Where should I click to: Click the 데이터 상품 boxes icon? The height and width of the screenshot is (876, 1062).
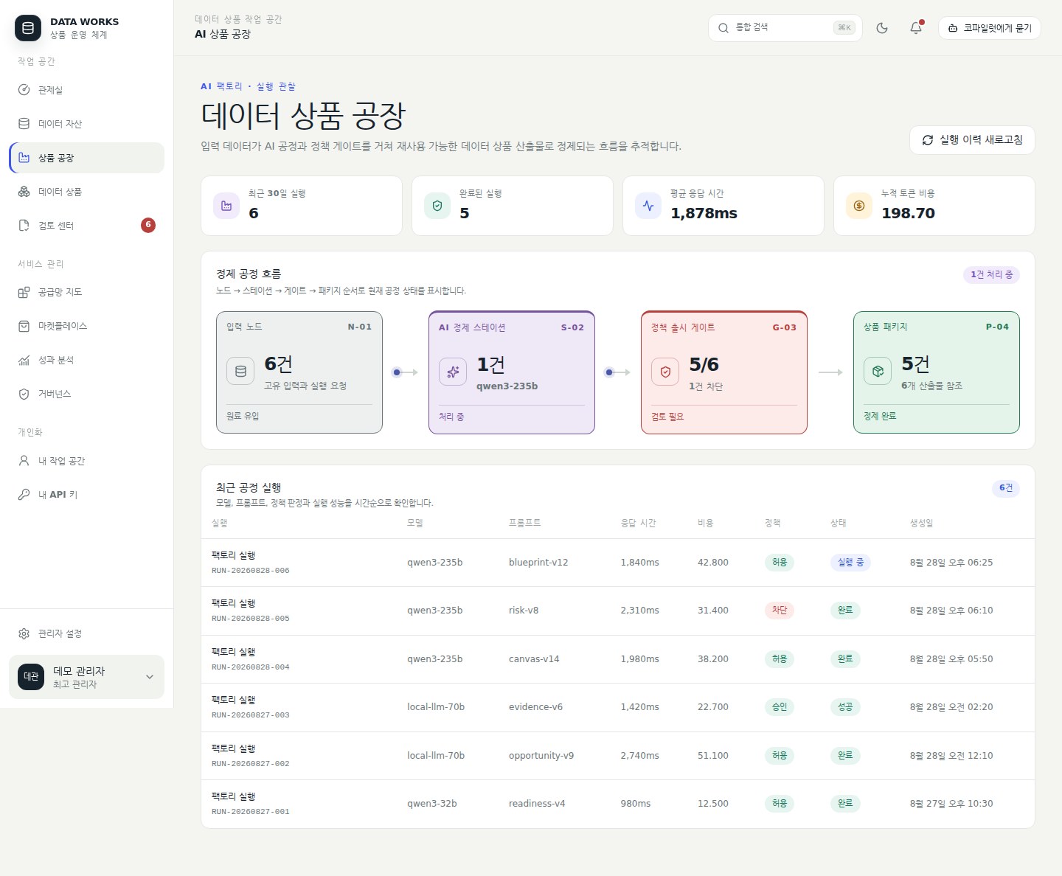point(24,192)
